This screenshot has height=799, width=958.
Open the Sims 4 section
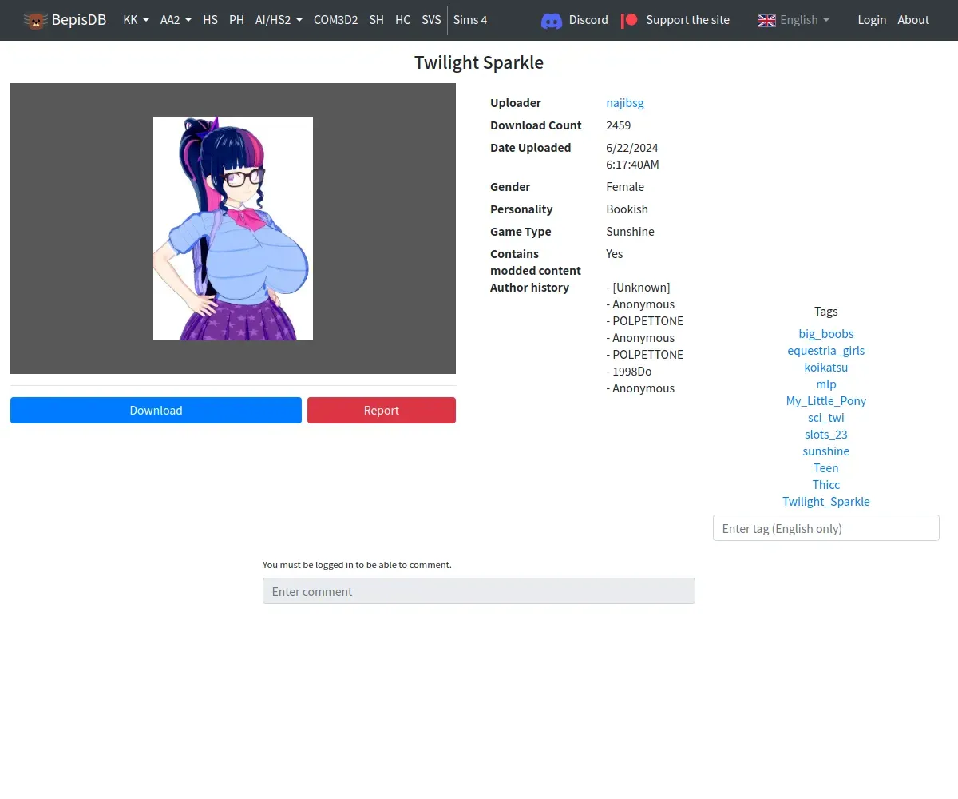tap(470, 20)
